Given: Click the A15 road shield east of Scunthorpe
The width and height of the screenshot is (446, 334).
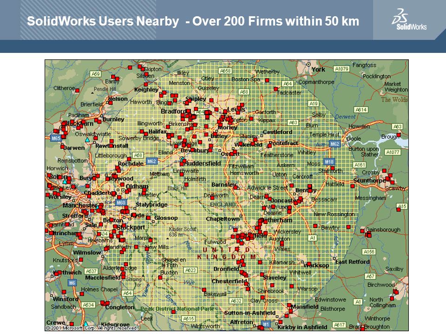Looking at the screenshot, I should [x=402, y=206].
